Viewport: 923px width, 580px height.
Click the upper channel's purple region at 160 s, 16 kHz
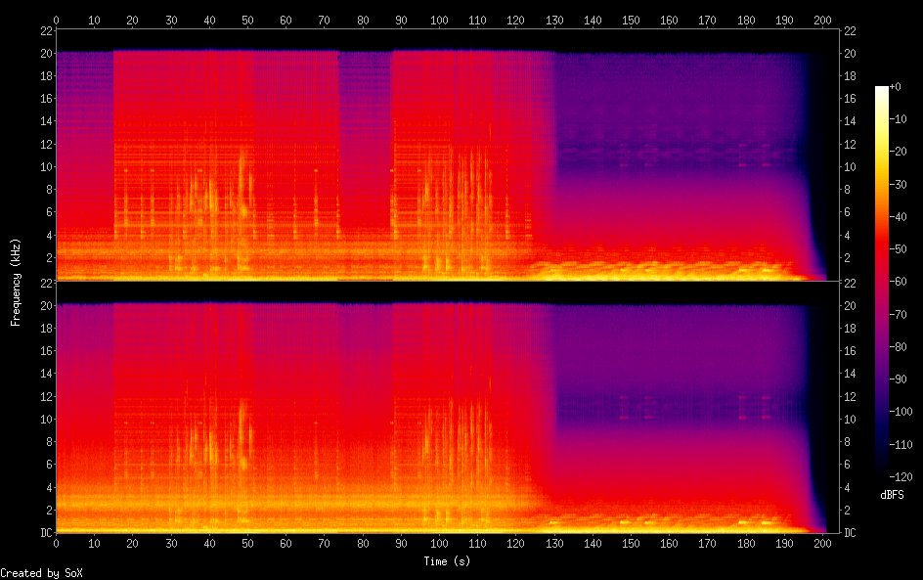click(670, 99)
